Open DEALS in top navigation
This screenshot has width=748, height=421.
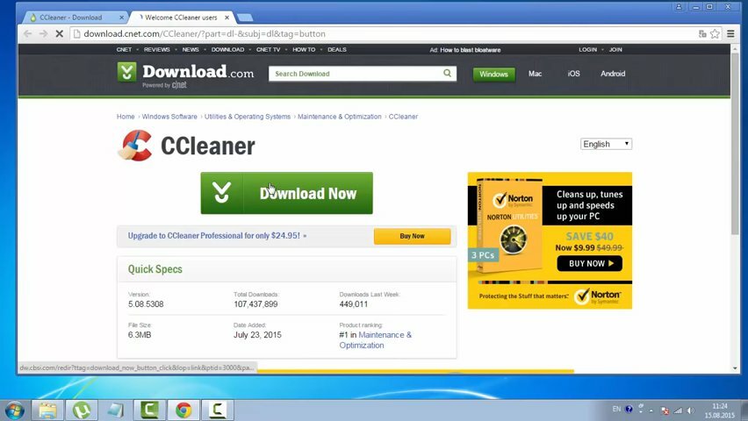click(337, 50)
